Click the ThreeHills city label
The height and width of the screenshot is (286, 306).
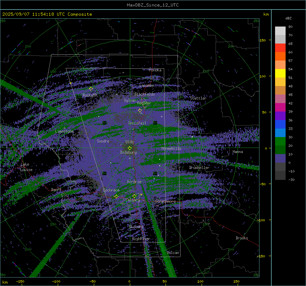click(x=171, y=149)
